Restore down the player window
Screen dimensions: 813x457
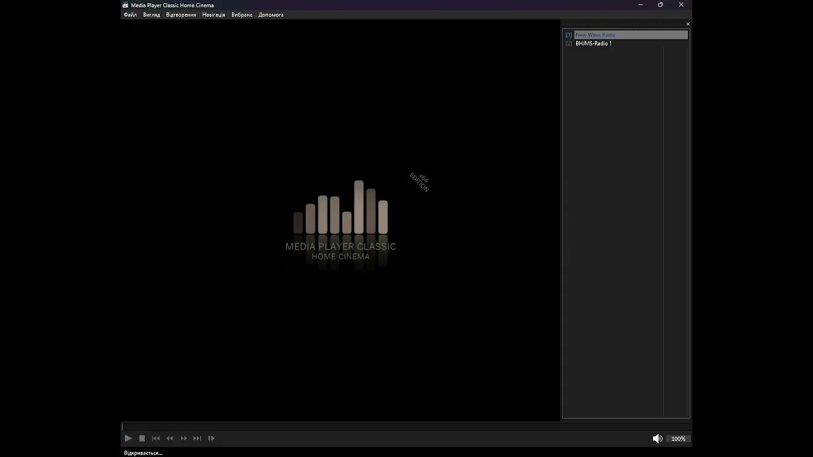[x=661, y=5]
